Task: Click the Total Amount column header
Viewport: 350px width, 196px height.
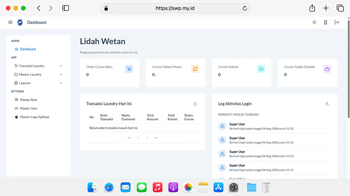Action: point(152,117)
